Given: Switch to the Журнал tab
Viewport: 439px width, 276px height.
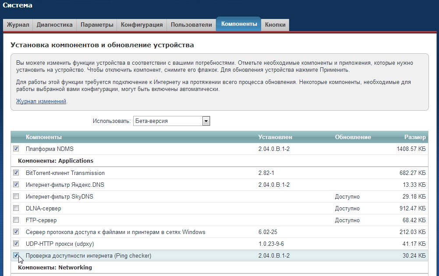Looking at the screenshot, I should pos(18,25).
